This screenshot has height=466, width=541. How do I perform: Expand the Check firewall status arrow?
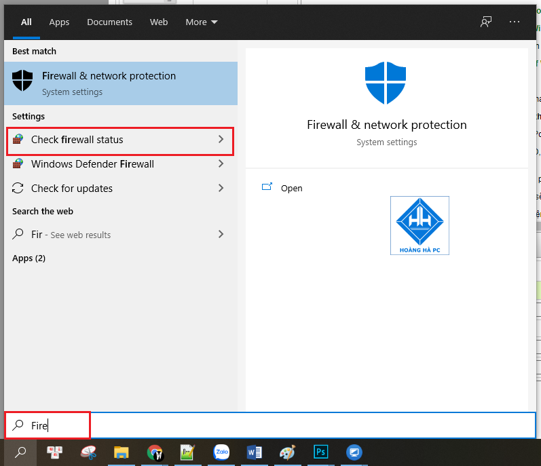coord(221,139)
